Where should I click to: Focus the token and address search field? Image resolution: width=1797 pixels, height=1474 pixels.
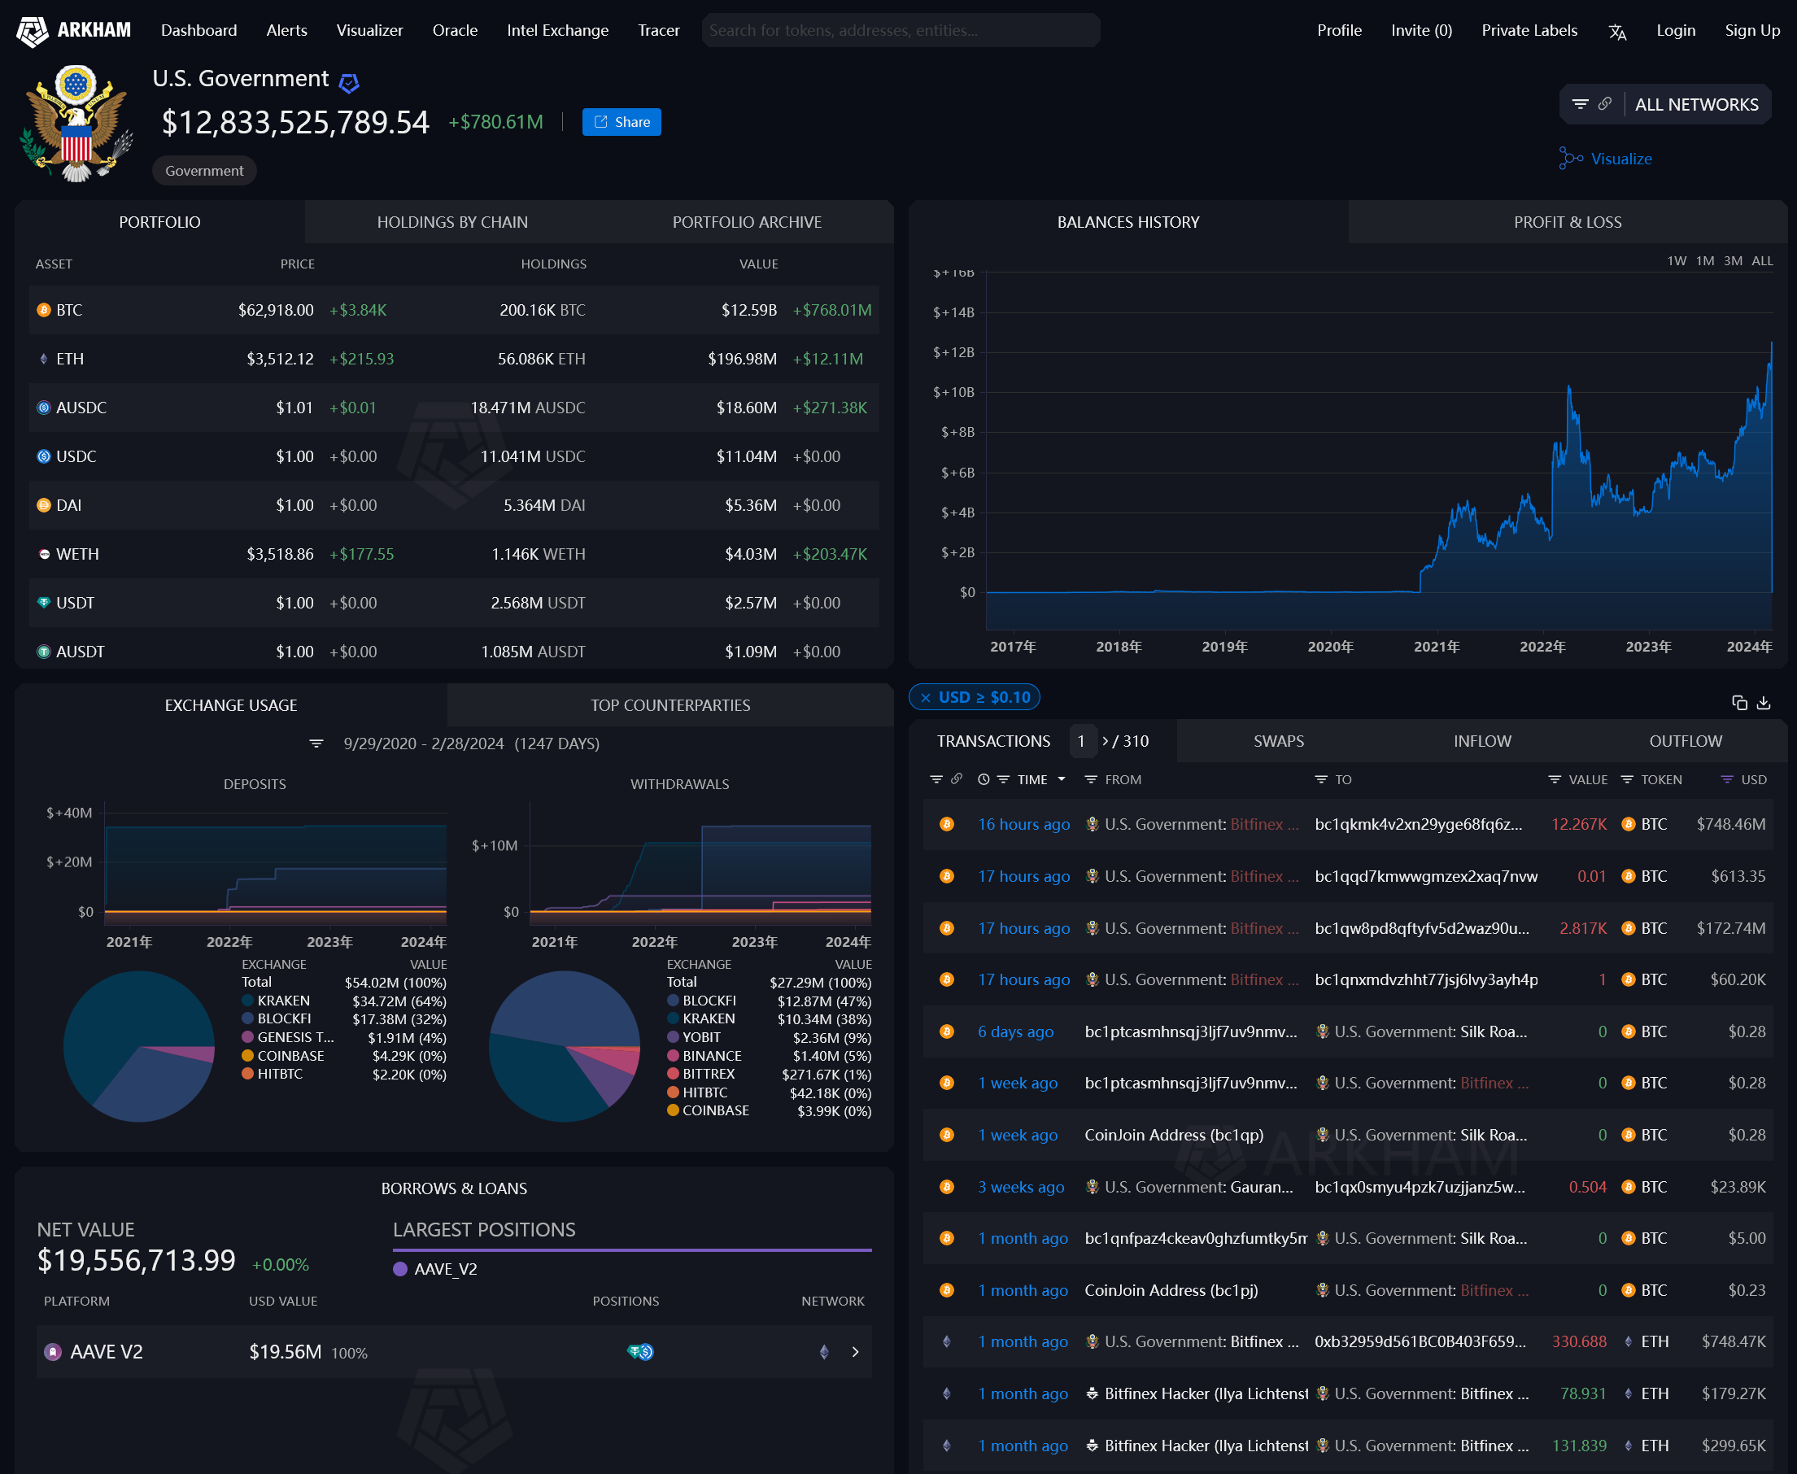click(x=901, y=31)
